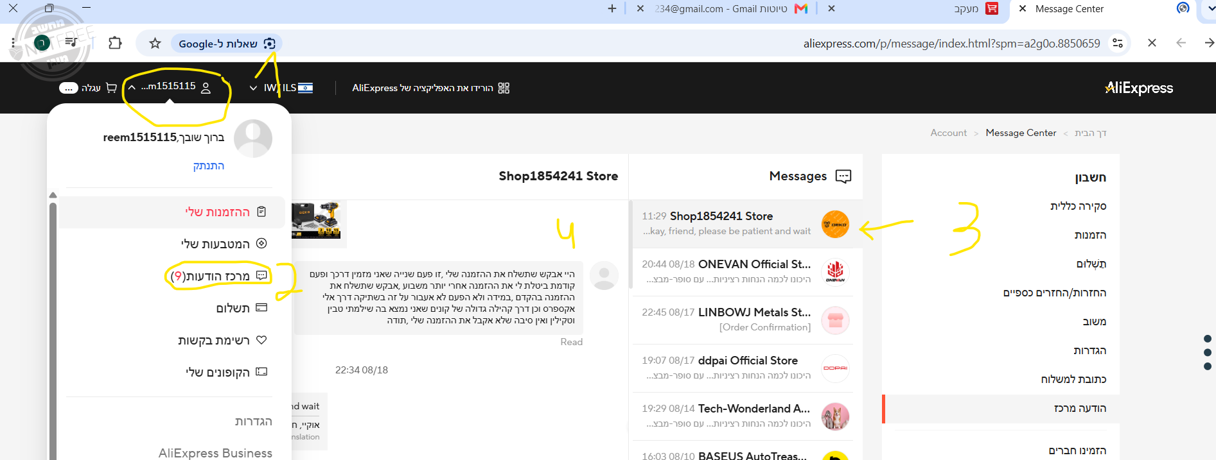This screenshot has height=460, width=1216.
Task: Bookmark this page with the star icon
Action: point(155,44)
